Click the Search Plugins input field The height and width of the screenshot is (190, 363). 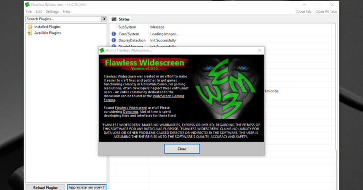(x=63, y=19)
